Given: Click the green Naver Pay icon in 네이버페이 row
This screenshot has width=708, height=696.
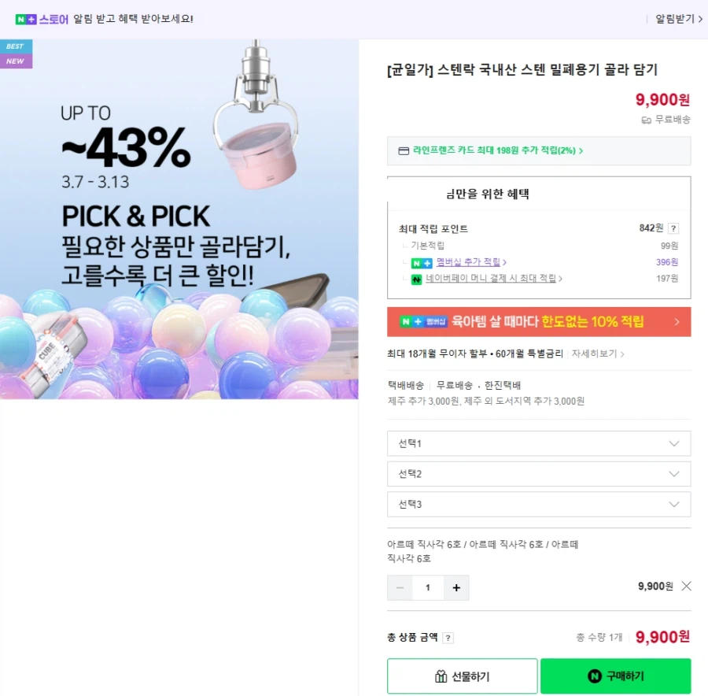Looking at the screenshot, I should pos(417,279).
